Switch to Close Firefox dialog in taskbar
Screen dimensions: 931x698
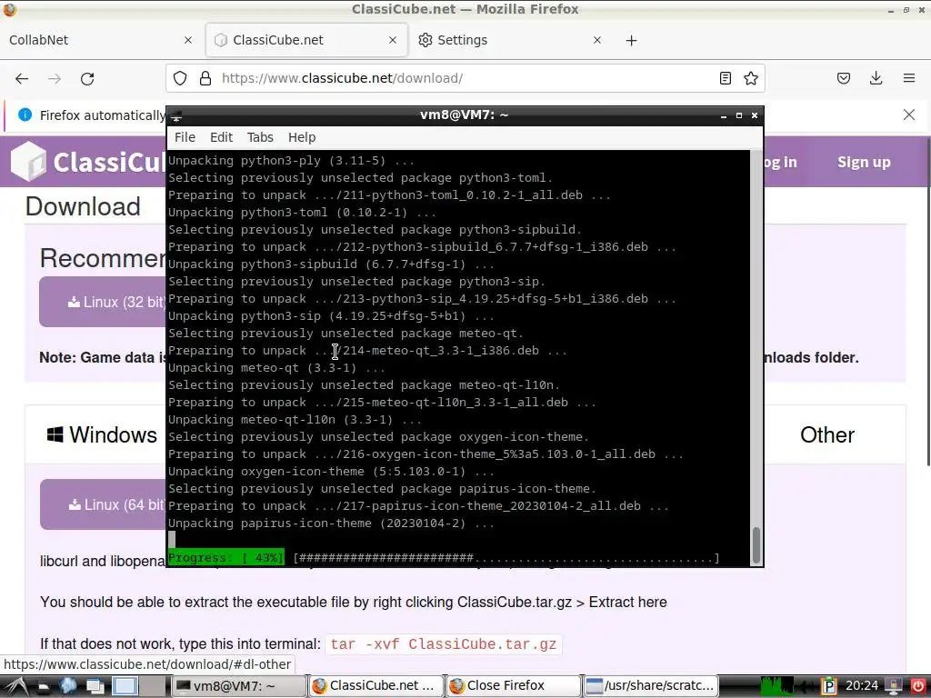(513, 685)
